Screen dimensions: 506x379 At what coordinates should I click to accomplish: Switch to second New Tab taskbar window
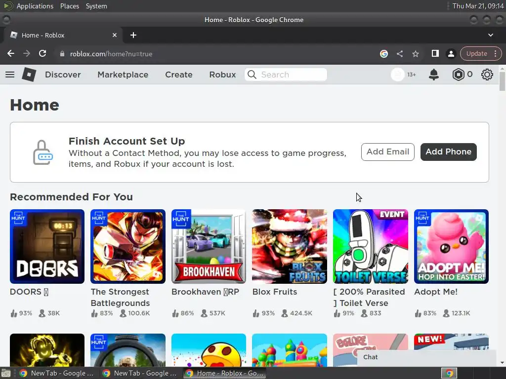click(139, 373)
